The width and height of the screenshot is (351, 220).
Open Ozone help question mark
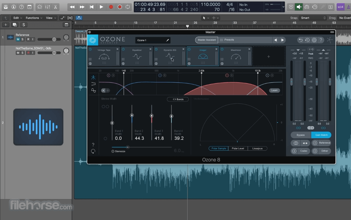point(321,40)
